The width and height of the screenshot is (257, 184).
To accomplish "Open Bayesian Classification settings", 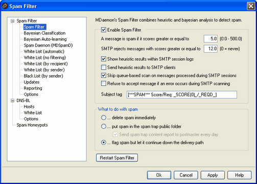I will point(44,33).
